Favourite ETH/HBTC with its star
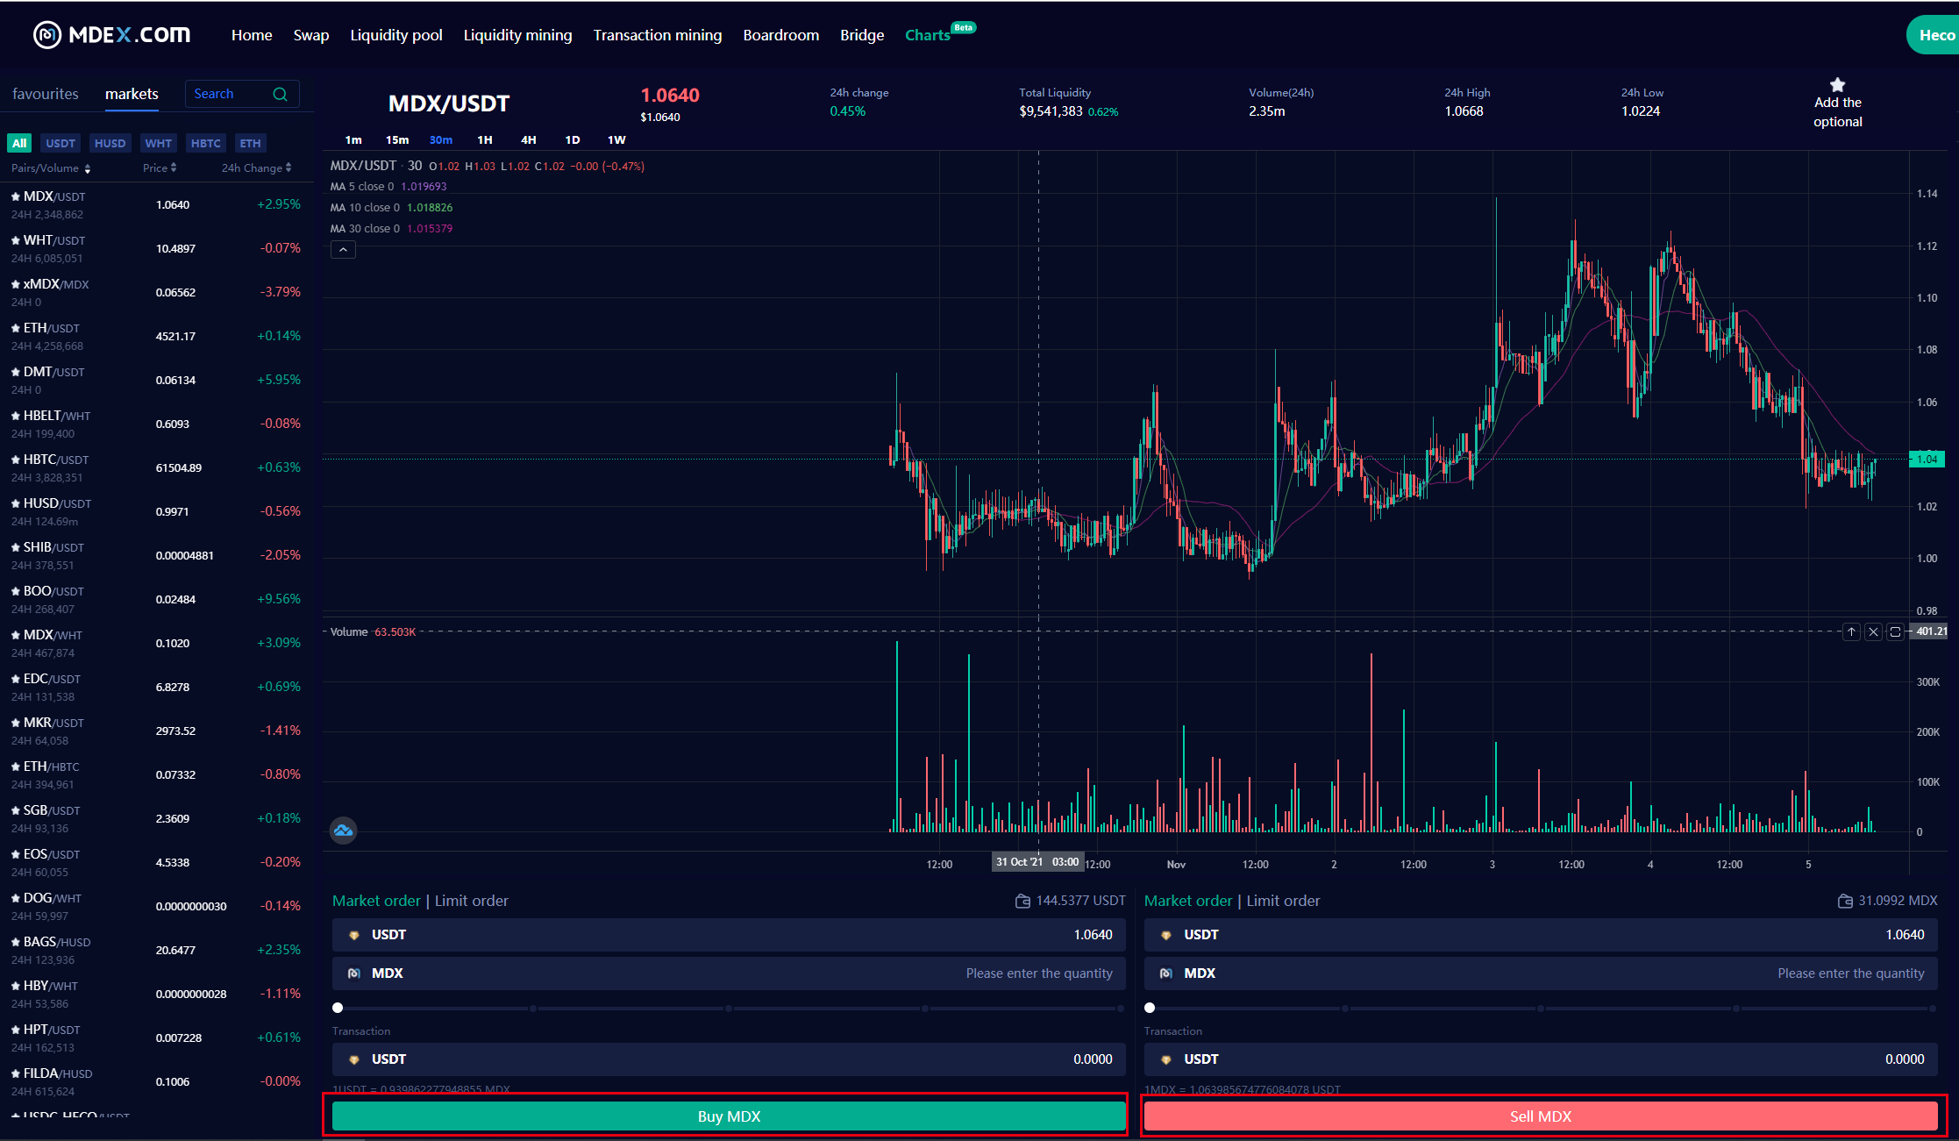 16,767
